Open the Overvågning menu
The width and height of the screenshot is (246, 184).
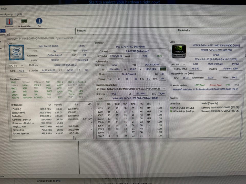coord(6,14)
